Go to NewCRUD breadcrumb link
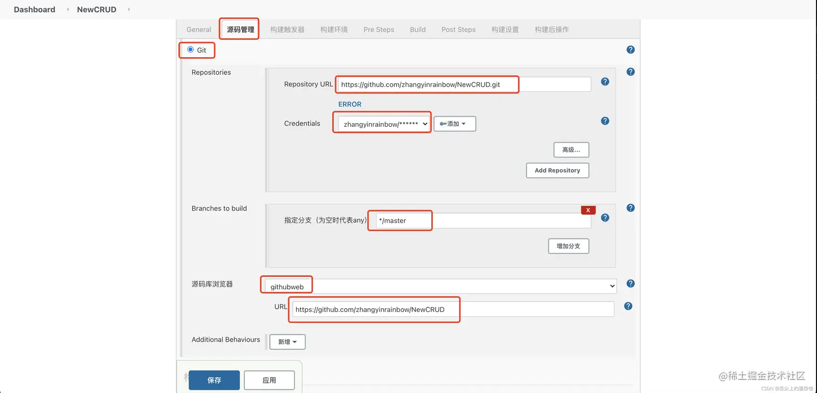The height and width of the screenshot is (393, 817). pyautogui.click(x=97, y=9)
